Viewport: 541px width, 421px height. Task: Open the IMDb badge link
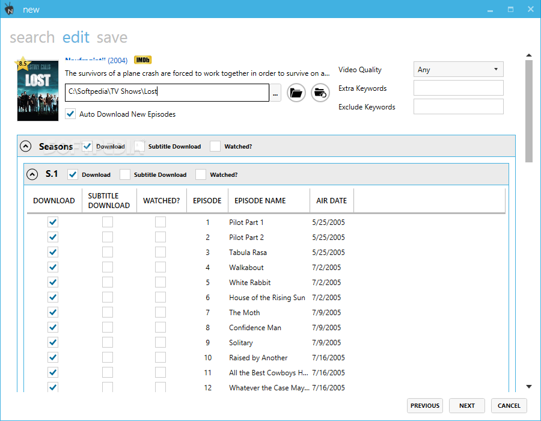[x=142, y=60]
